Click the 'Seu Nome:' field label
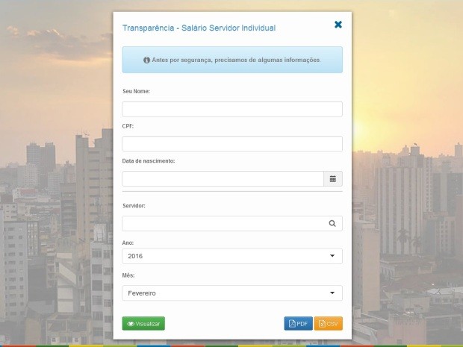Screen dimensions: 463x347 pos(137,91)
